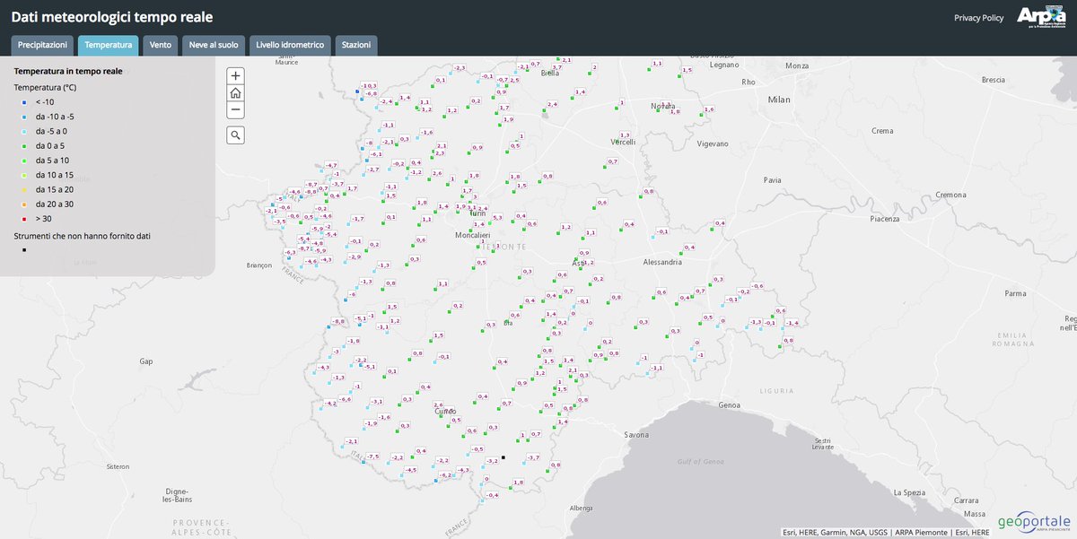Click the dark blue '< -10' legend swatch
The width and height of the screenshot is (1077, 539).
[x=25, y=102]
